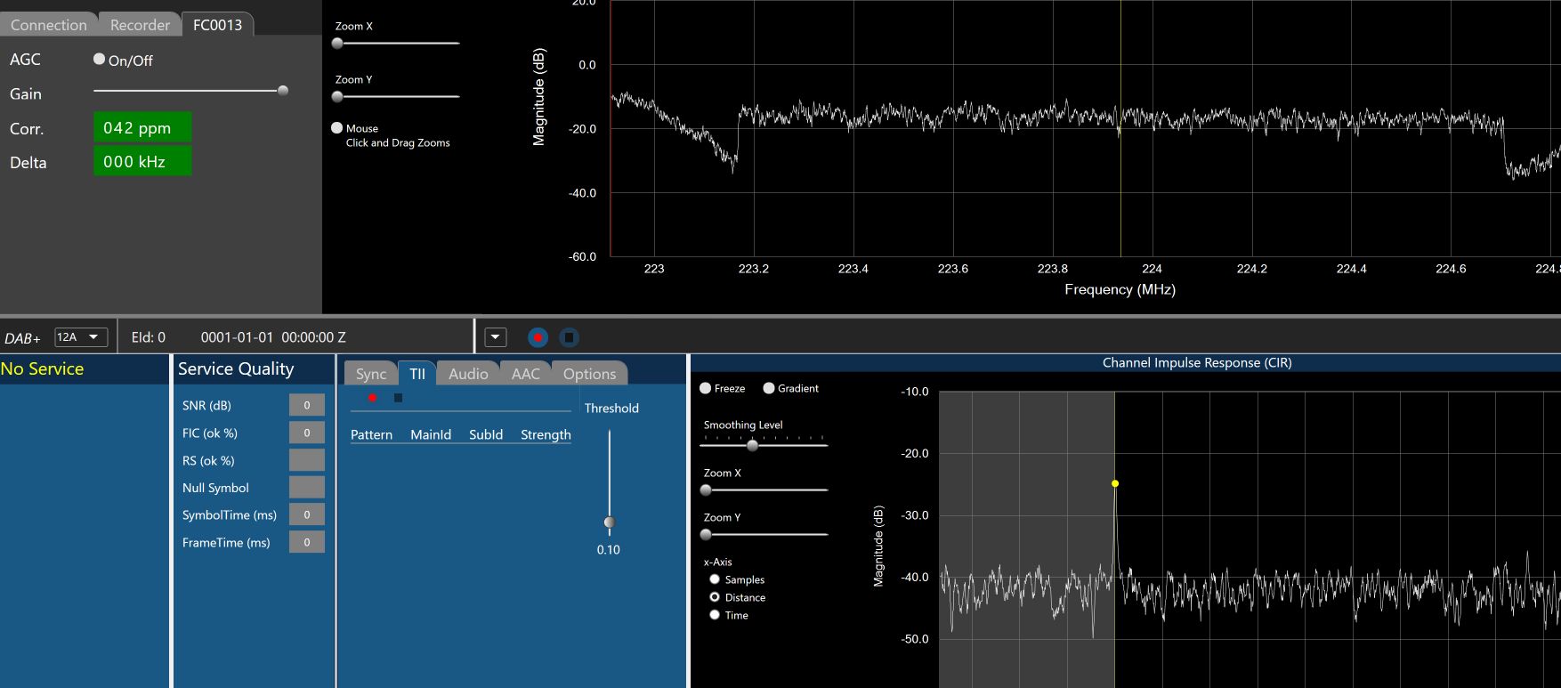Open the Recorder tab

click(x=140, y=25)
